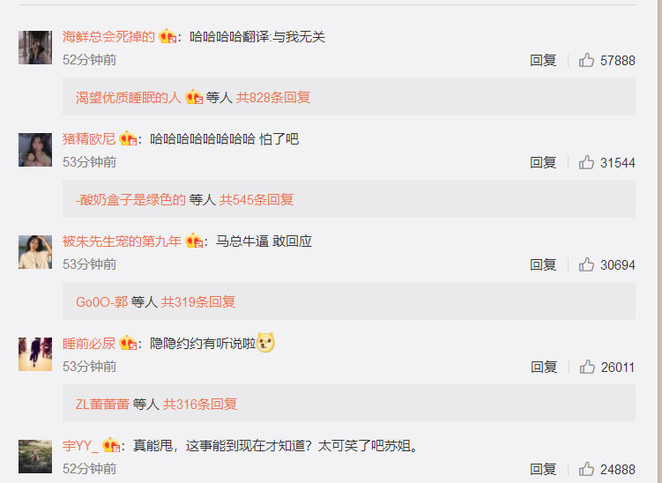
Task: Click 回复 on 猪精欧尼's comment
Action: coord(543,162)
